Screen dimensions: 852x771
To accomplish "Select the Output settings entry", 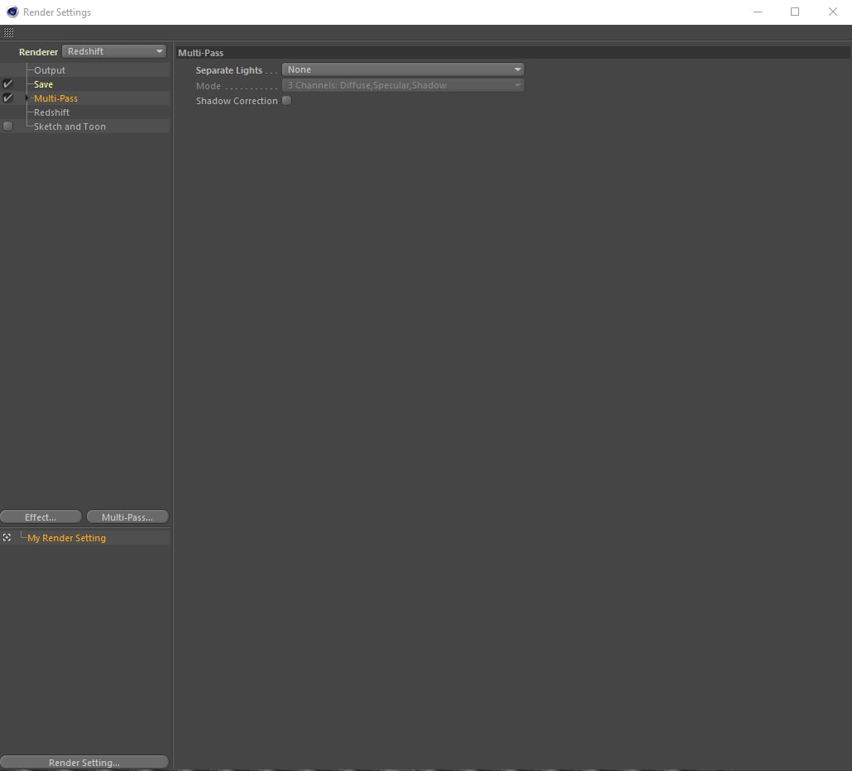I will click(50, 70).
